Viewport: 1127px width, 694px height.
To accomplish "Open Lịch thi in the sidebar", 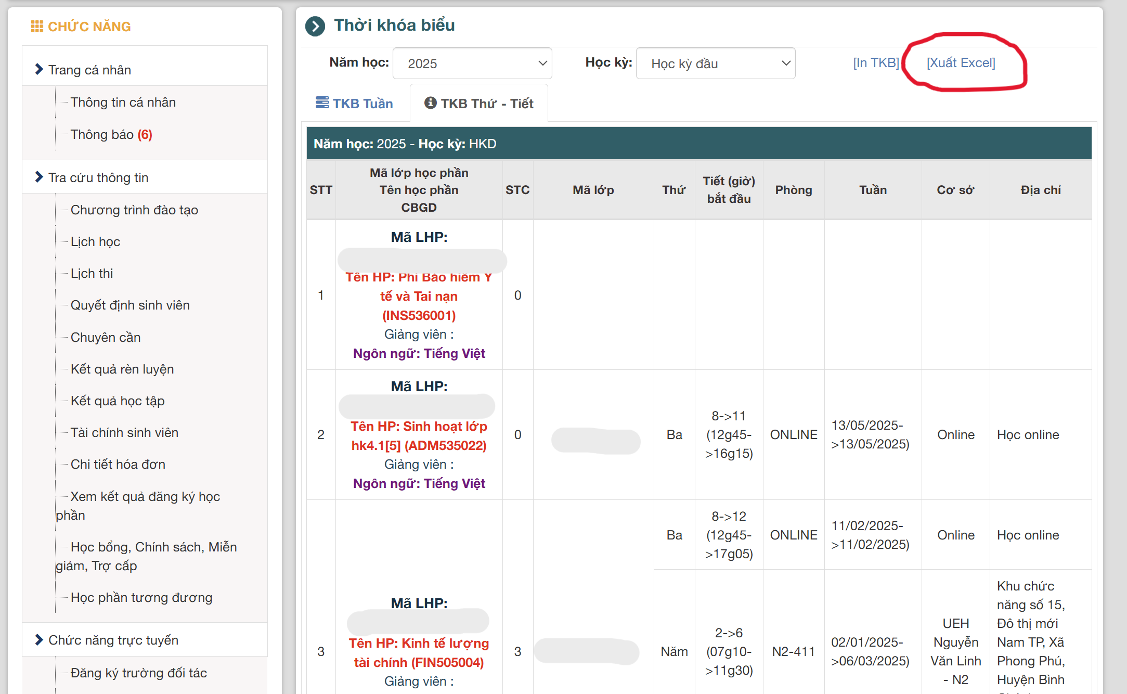I will tap(92, 273).
